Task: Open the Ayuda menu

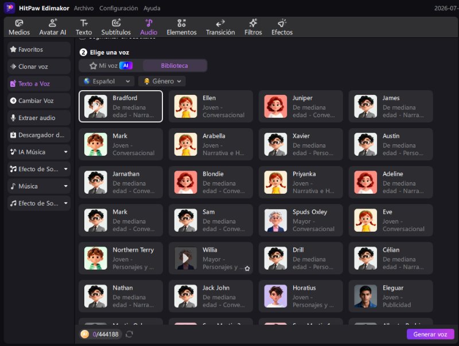Action: pyautogui.click(x=151, y=8)
